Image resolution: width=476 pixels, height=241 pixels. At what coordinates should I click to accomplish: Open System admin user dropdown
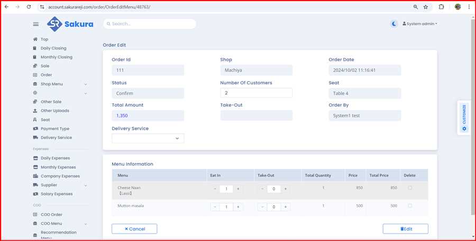click(420, 24)
